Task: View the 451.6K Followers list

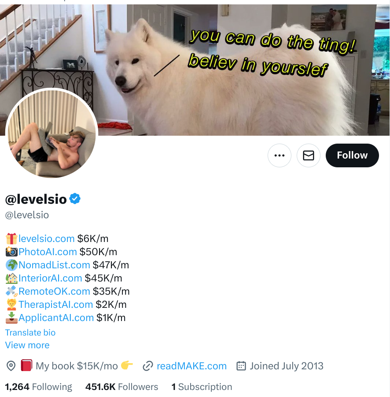Action: click(121, 387)
